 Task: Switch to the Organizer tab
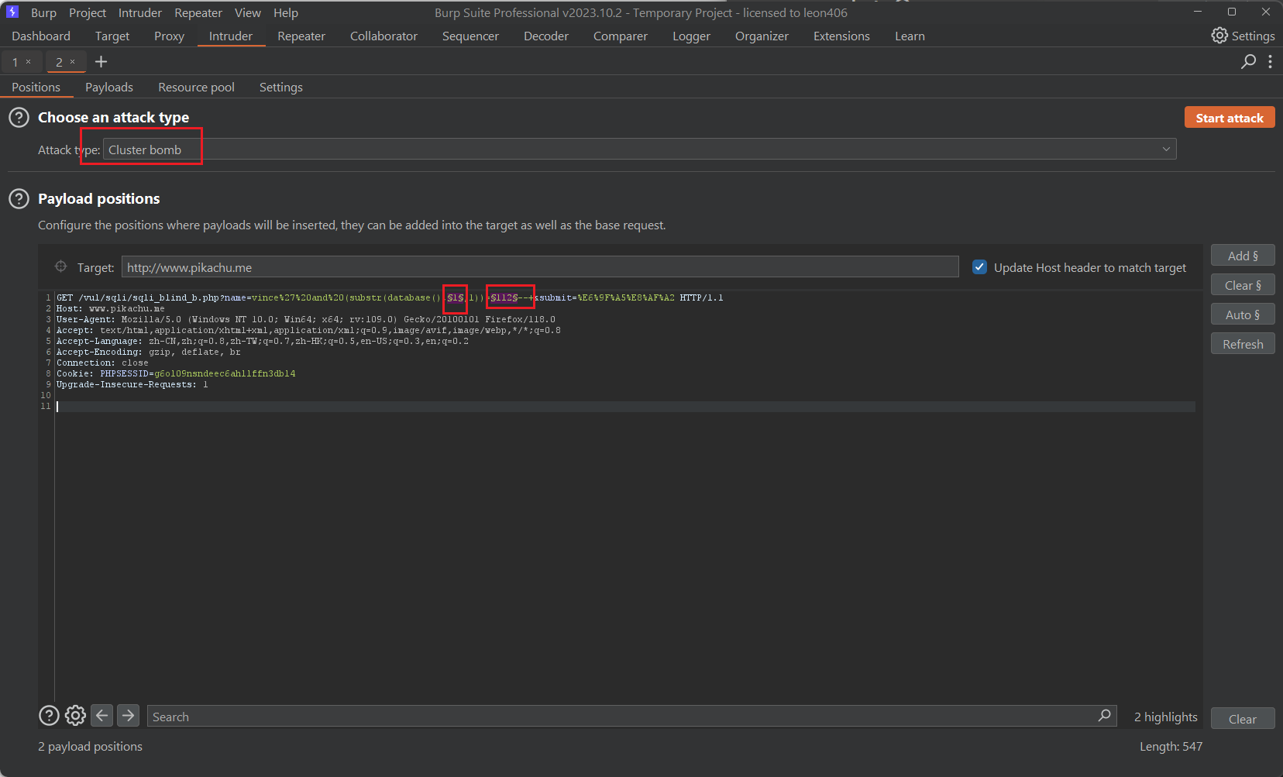762,36
